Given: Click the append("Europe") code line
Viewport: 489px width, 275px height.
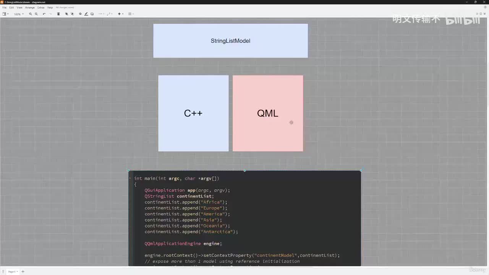Looking at the screenshot, I should 186,208.
